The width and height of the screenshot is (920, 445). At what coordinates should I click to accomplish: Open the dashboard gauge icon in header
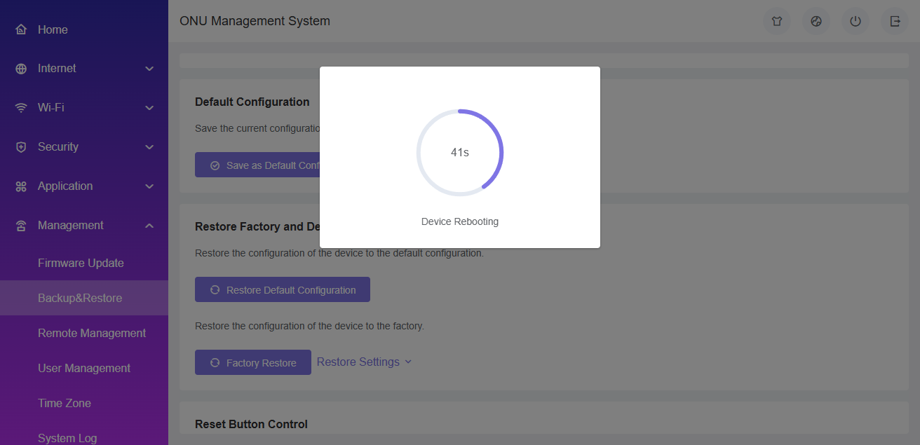[x=816, y=21]
